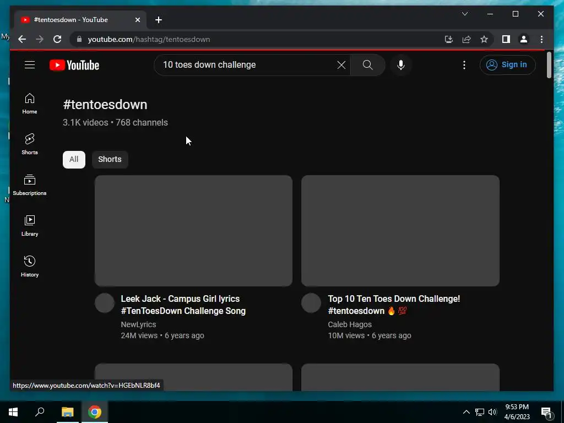564x423 pixels.
Task: Clear the search box with the X icon
Action: click(341, 65)
